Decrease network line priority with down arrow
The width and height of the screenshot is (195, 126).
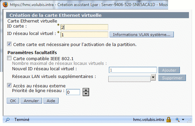[x=86, y=94]
